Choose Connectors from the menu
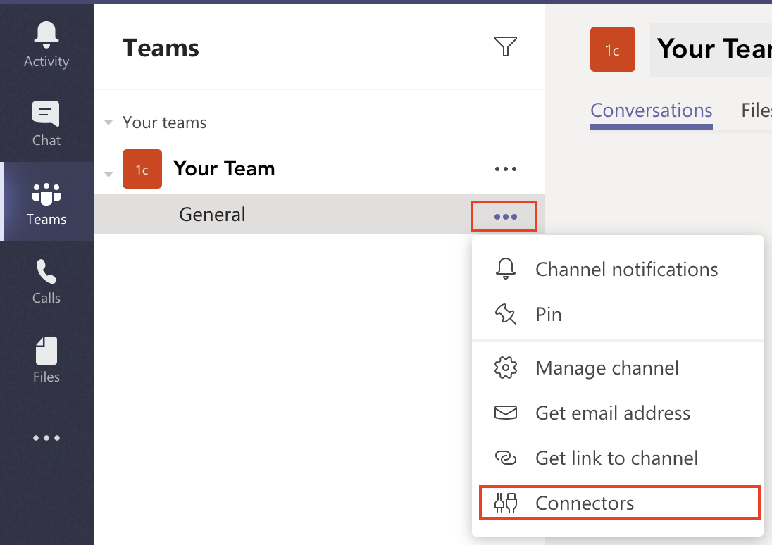 pyautogui.click(x=620, y=503)
